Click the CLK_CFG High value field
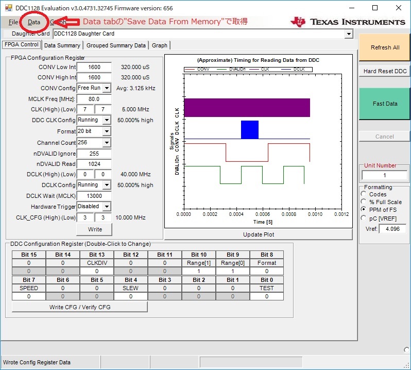Screen dimensions: 411x370 click(85, 217)
